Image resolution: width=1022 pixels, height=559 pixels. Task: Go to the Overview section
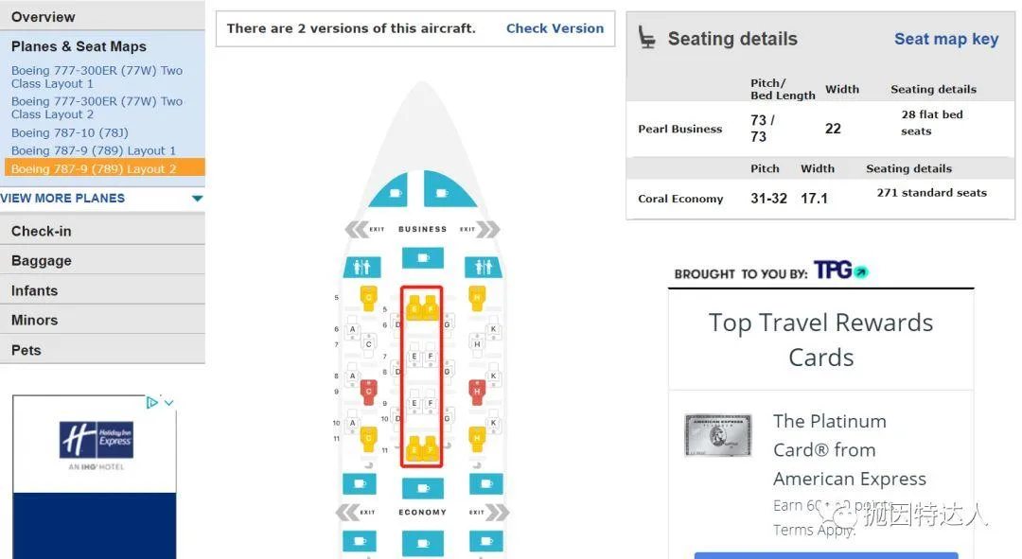44,17
